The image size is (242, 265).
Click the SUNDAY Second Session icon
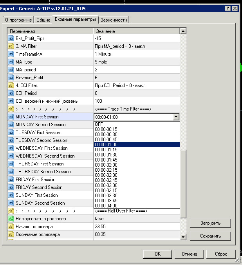[x=11, y=203]
